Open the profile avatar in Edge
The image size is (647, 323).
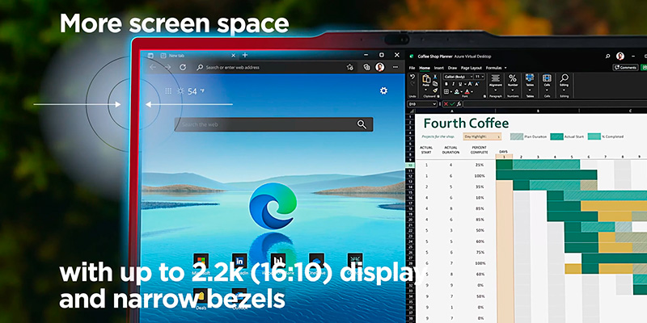[380, 67]
